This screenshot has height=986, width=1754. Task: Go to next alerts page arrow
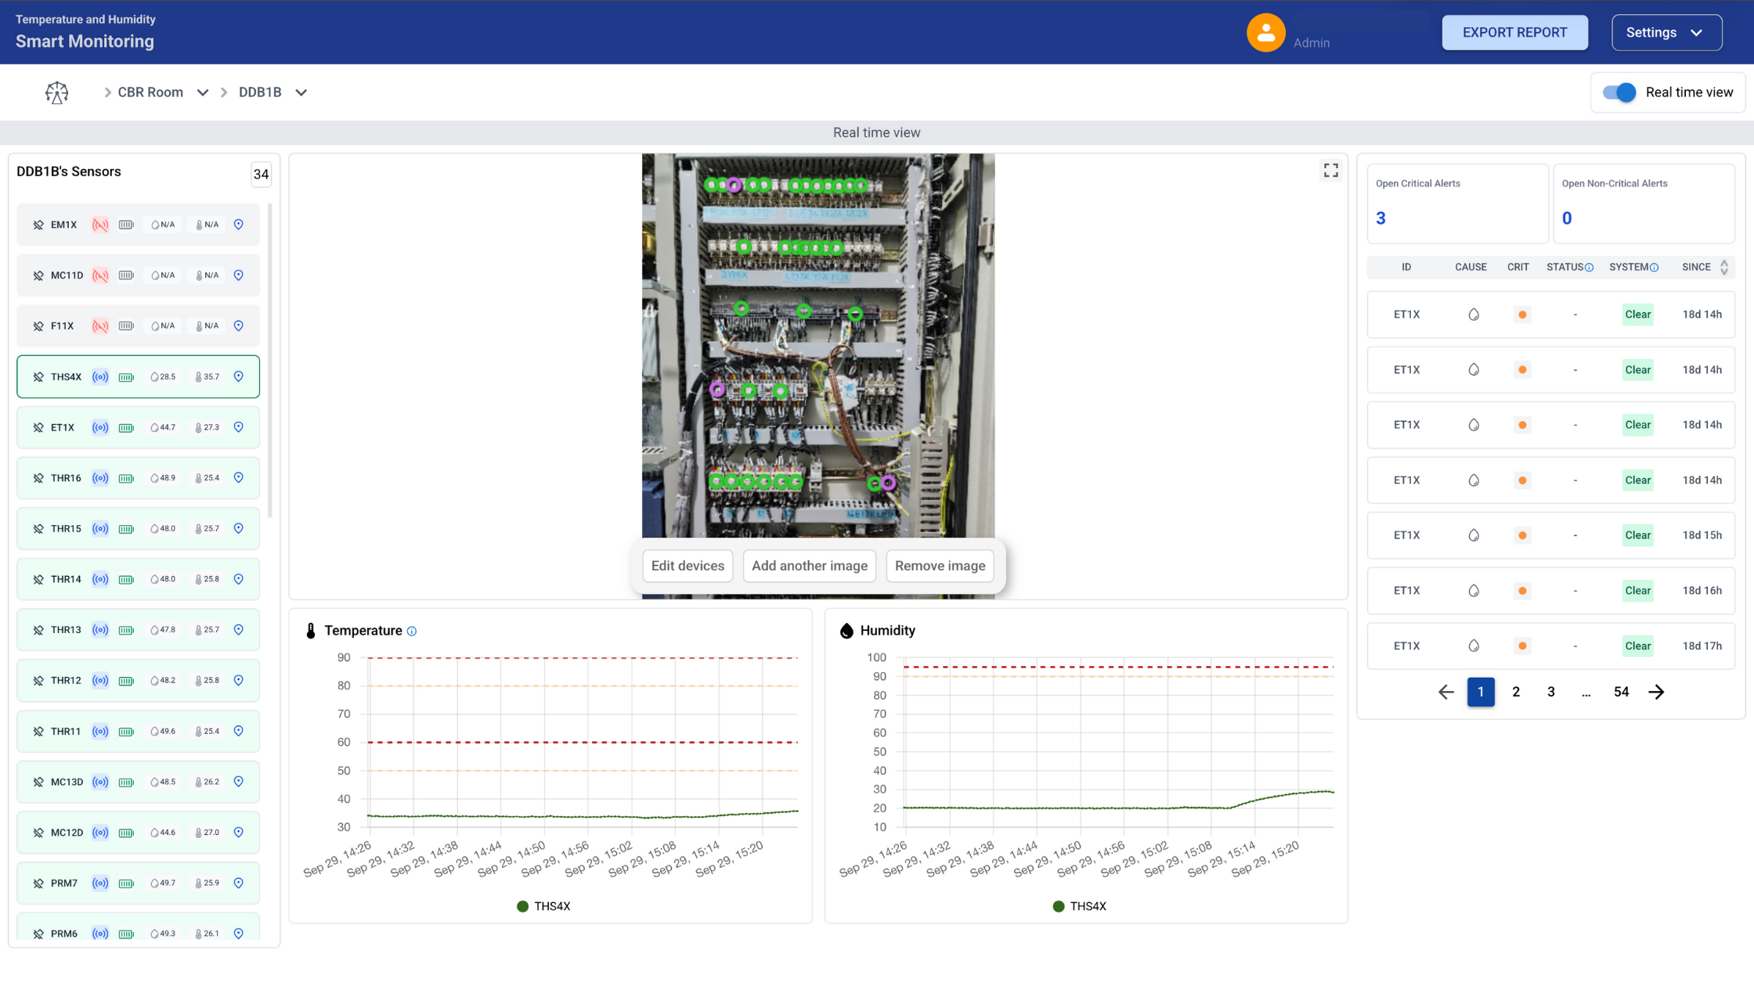pyautogui.click(x=1656, y=692)
